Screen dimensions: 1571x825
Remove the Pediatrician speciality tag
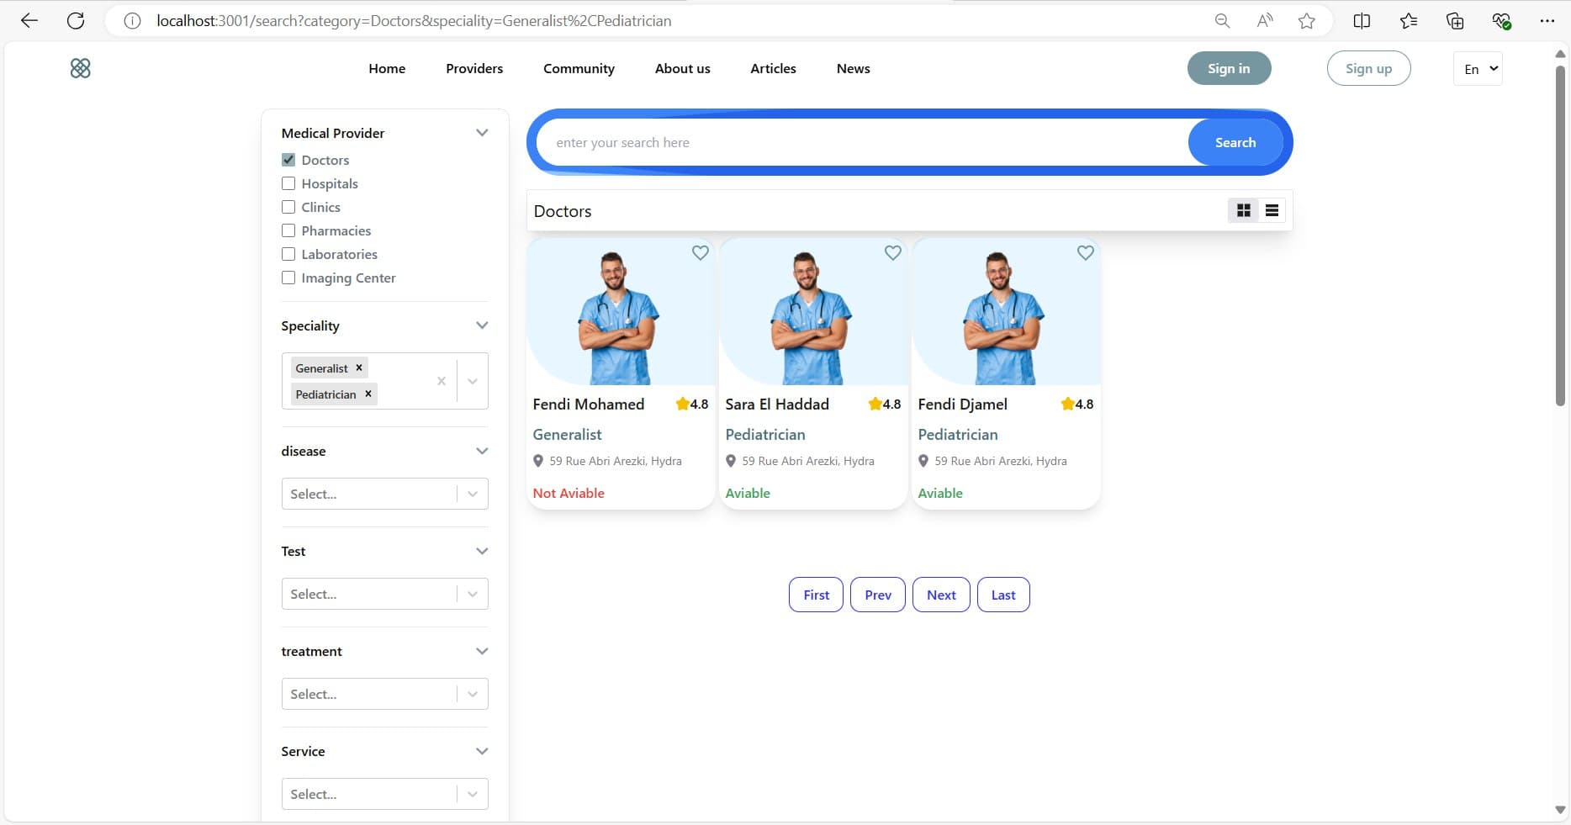[x=368, y=394]
